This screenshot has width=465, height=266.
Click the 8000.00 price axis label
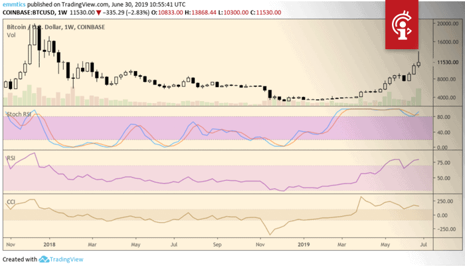[446, 79]
